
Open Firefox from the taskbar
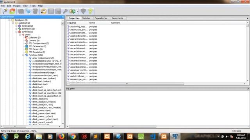(61, 136)
